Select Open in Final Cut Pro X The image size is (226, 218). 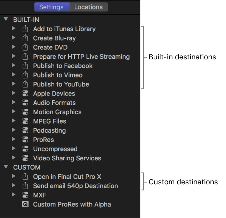coord(67,177)
